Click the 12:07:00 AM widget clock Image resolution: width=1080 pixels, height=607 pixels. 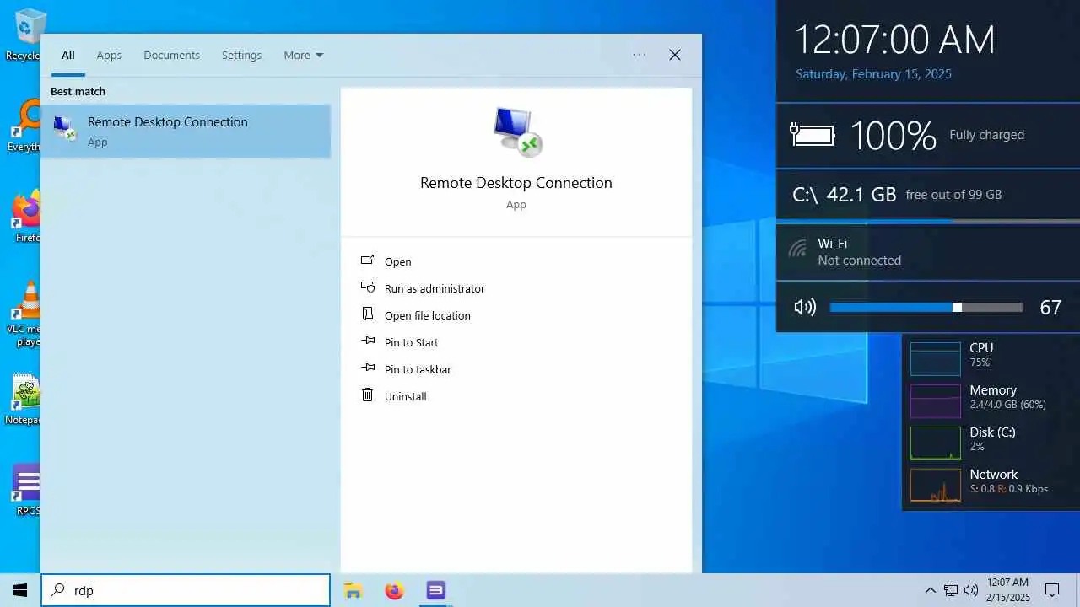(894, 40)
